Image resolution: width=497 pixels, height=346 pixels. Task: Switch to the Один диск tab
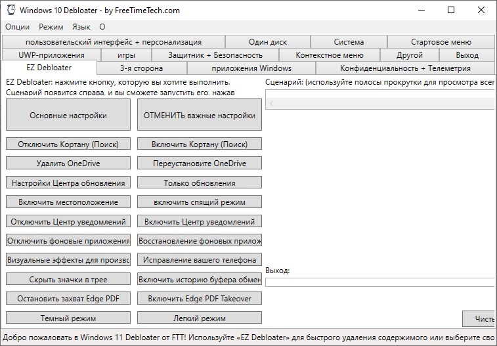(x=268, y=42)
